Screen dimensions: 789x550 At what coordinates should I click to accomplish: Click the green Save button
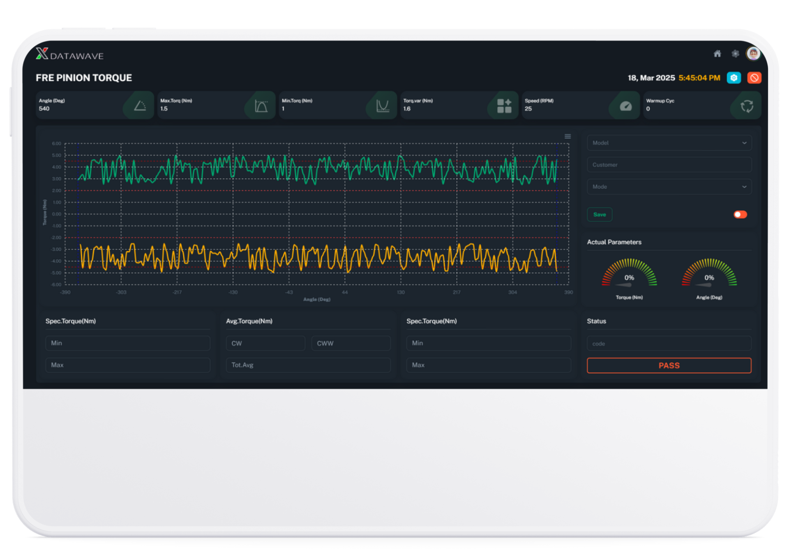[600, 215]
